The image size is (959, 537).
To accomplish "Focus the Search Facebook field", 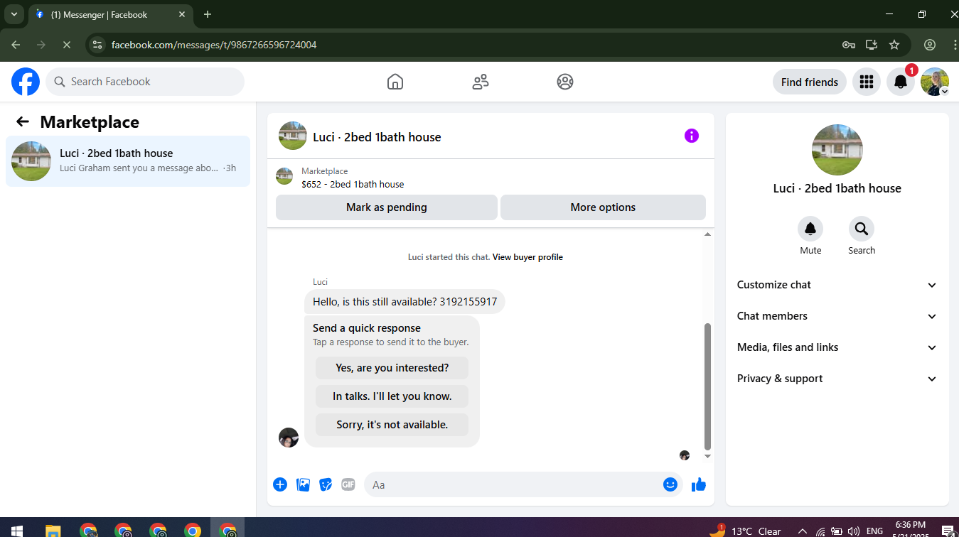I will pos(145,82).
